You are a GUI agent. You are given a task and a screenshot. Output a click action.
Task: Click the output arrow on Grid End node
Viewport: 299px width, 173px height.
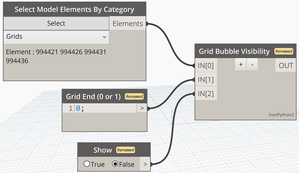(142, 108)
